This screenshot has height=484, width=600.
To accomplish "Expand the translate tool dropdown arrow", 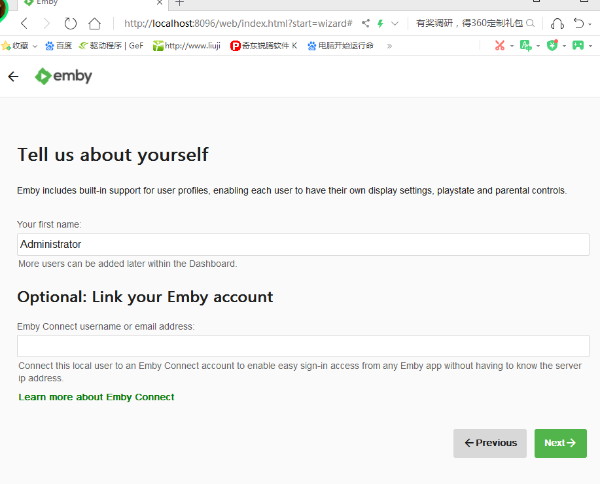I will pos(538,46).
